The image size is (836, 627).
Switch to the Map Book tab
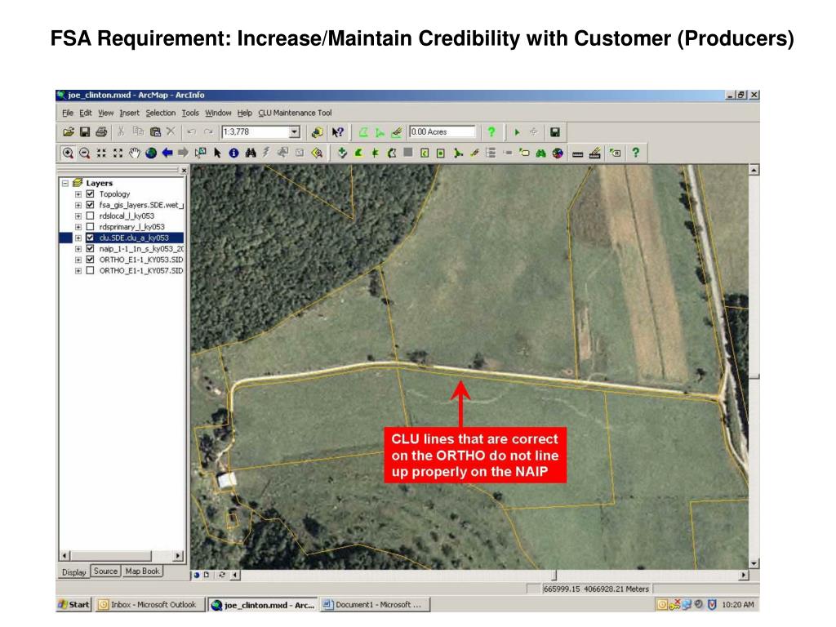(142, 571)
